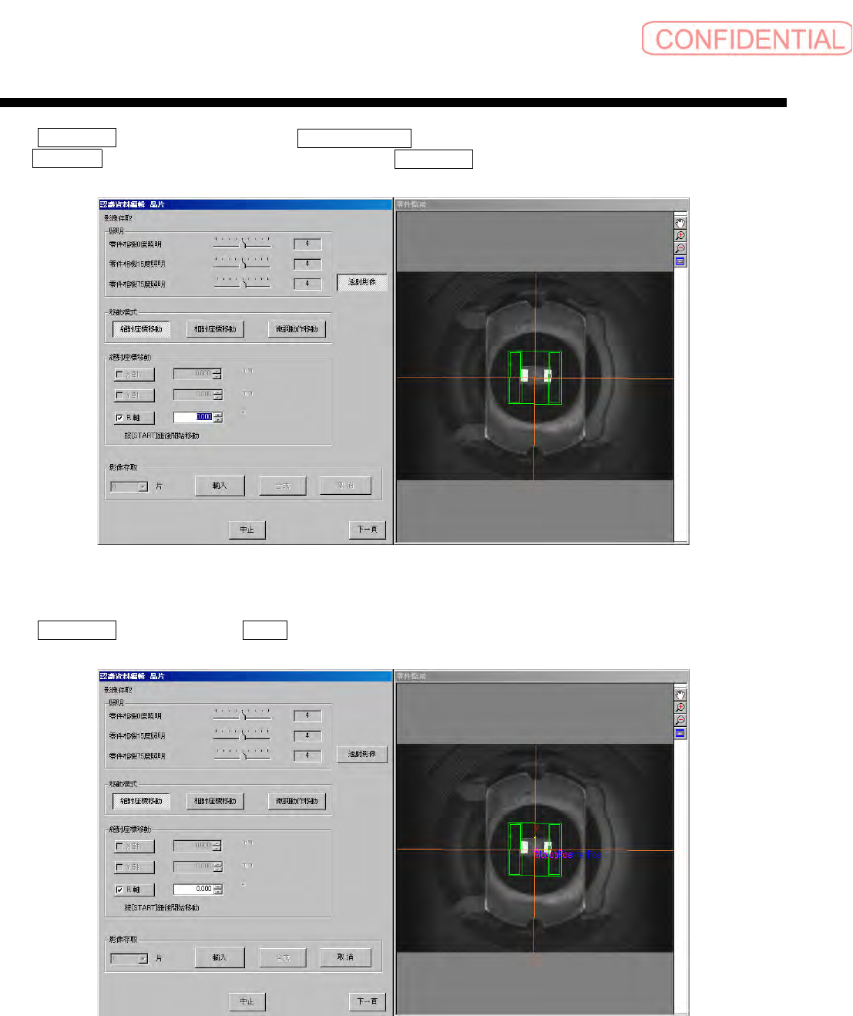
Task: Click zoom-out magnifier in lower part viewer
Action: pos(680,720)
